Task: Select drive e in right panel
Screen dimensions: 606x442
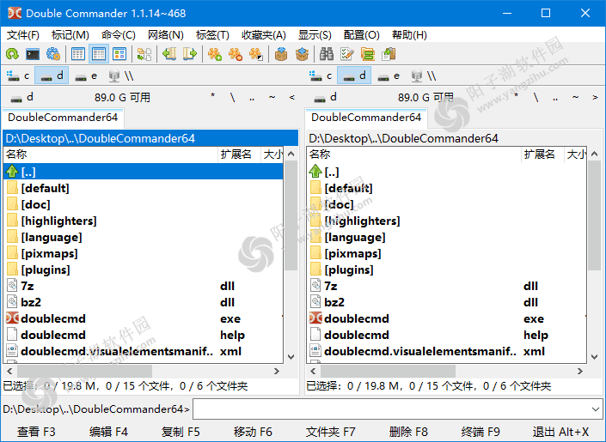Action: (x=389, y=76)
